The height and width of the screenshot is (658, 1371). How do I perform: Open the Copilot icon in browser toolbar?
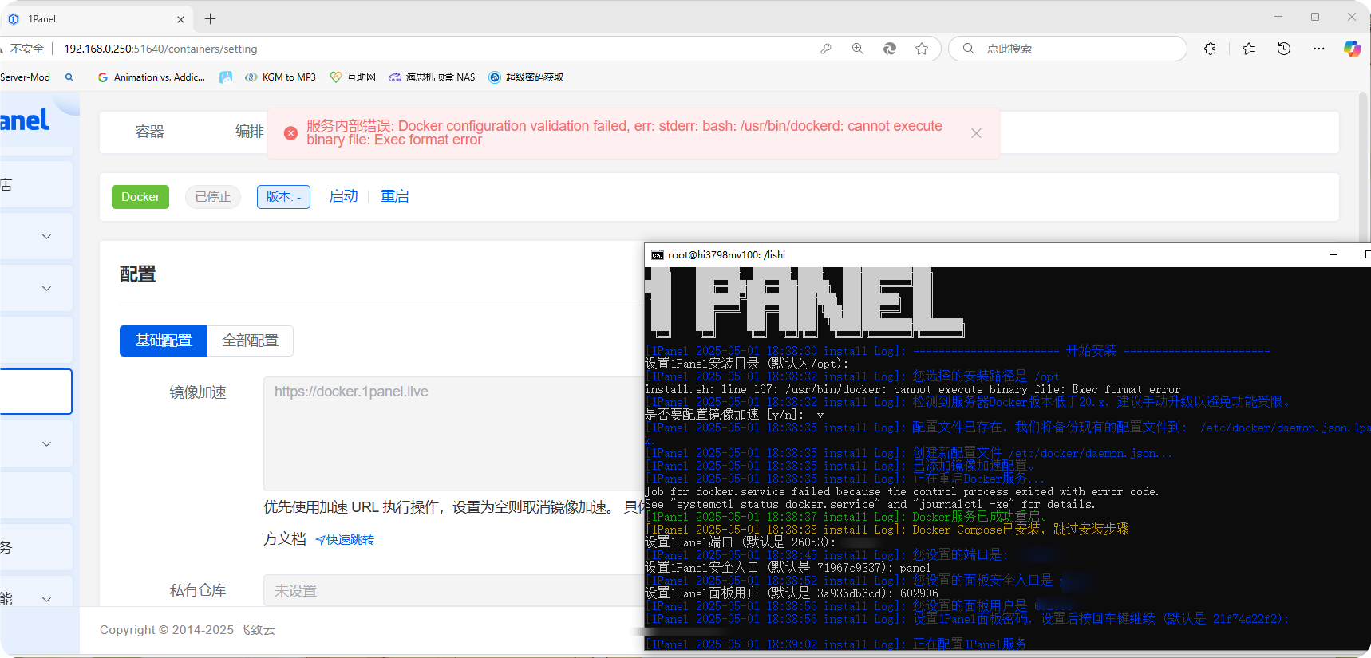[x=1352, y=49]
